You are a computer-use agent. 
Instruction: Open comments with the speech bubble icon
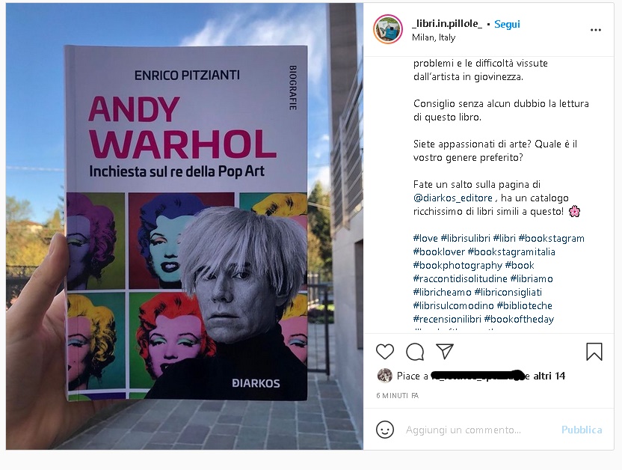[x=415, y=352]
